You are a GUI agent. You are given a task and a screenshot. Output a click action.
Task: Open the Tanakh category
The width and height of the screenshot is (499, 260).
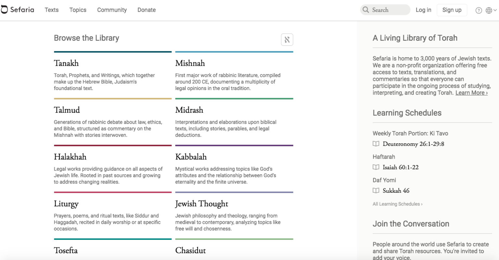[x=66, y=63]
